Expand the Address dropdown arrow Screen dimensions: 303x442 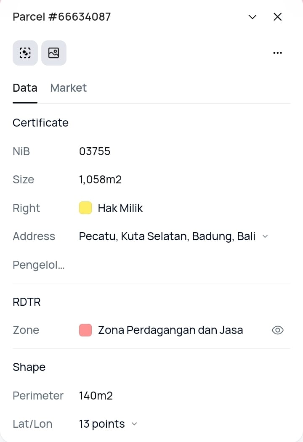pyautogui.click(x=265, y=236)
